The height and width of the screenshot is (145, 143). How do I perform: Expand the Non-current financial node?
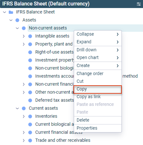(24, 84)
